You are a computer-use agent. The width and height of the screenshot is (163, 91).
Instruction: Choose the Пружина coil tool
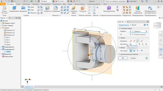pos(32,13)
